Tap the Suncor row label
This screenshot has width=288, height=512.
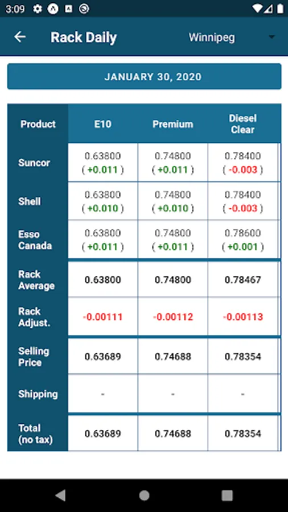[x=34, y=163]
